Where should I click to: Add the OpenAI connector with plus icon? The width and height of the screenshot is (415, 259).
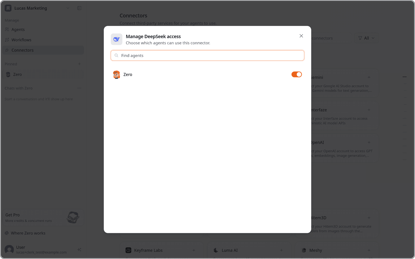point(369,142)
